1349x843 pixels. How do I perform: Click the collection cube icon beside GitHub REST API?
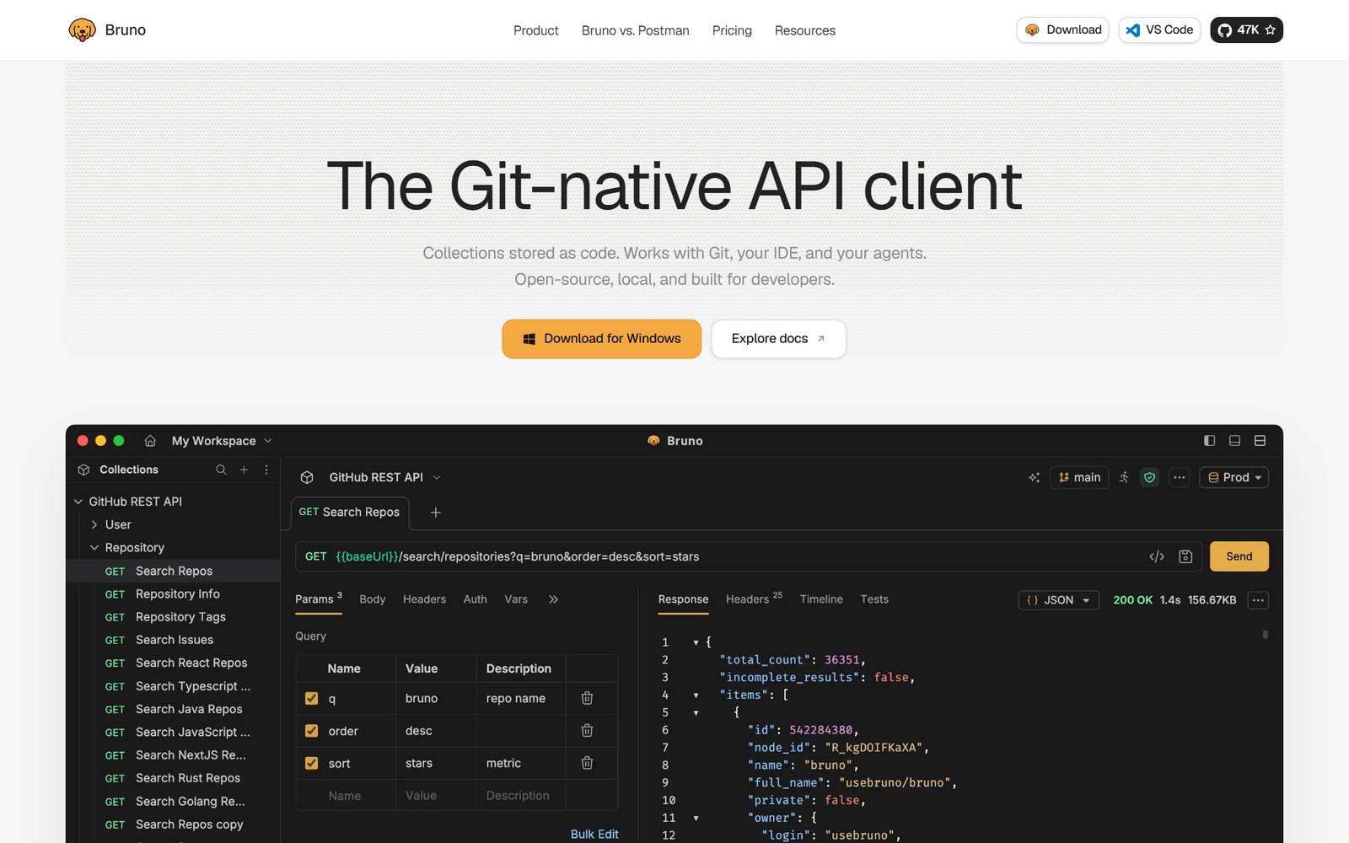coord(307,477)
